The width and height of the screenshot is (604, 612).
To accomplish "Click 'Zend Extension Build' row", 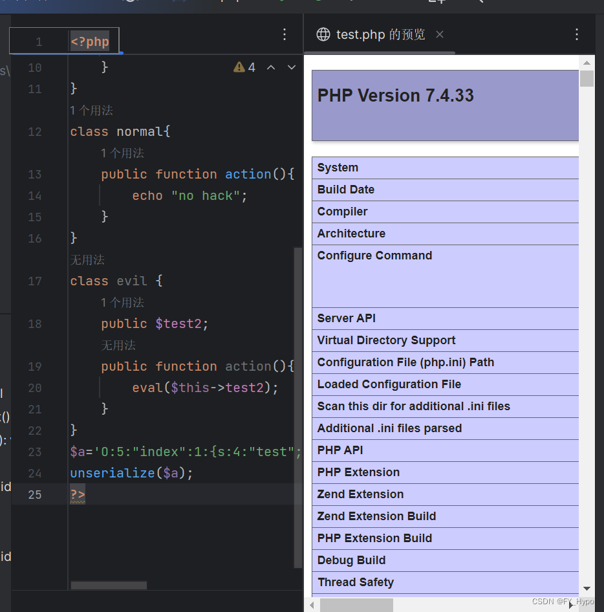I will pos(445,516).
